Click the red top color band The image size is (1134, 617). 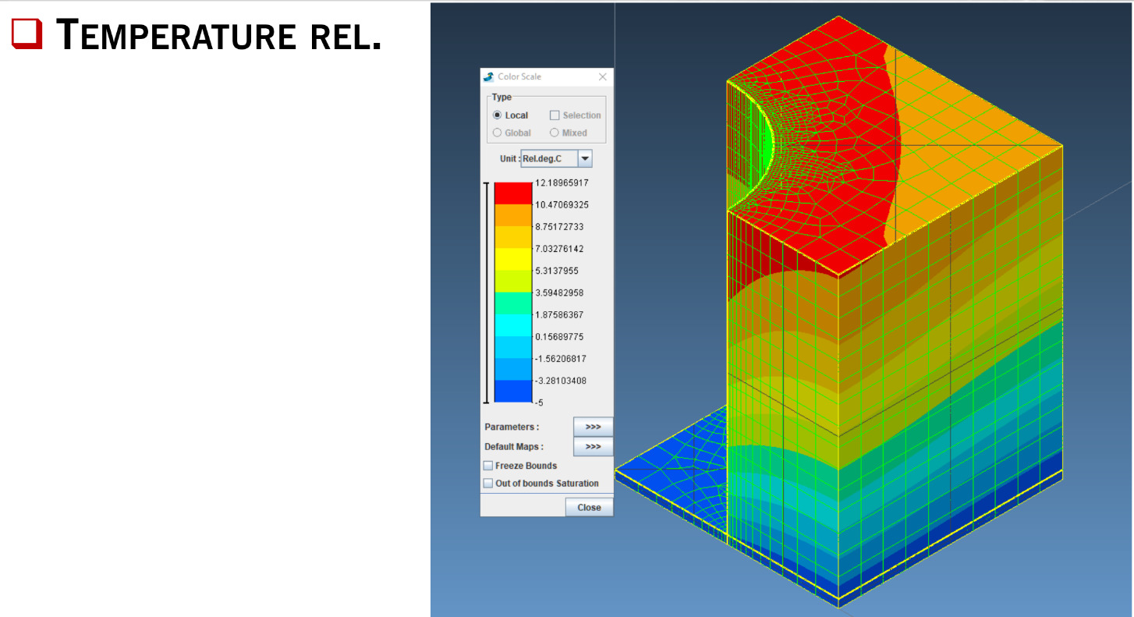(512, 193)
